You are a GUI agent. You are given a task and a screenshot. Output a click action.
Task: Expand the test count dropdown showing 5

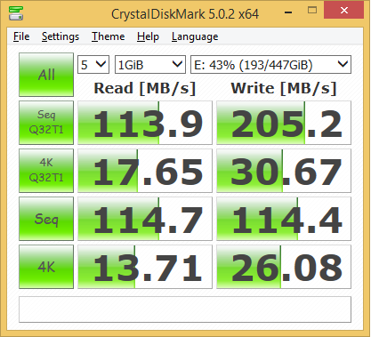[x=93, y=64]
